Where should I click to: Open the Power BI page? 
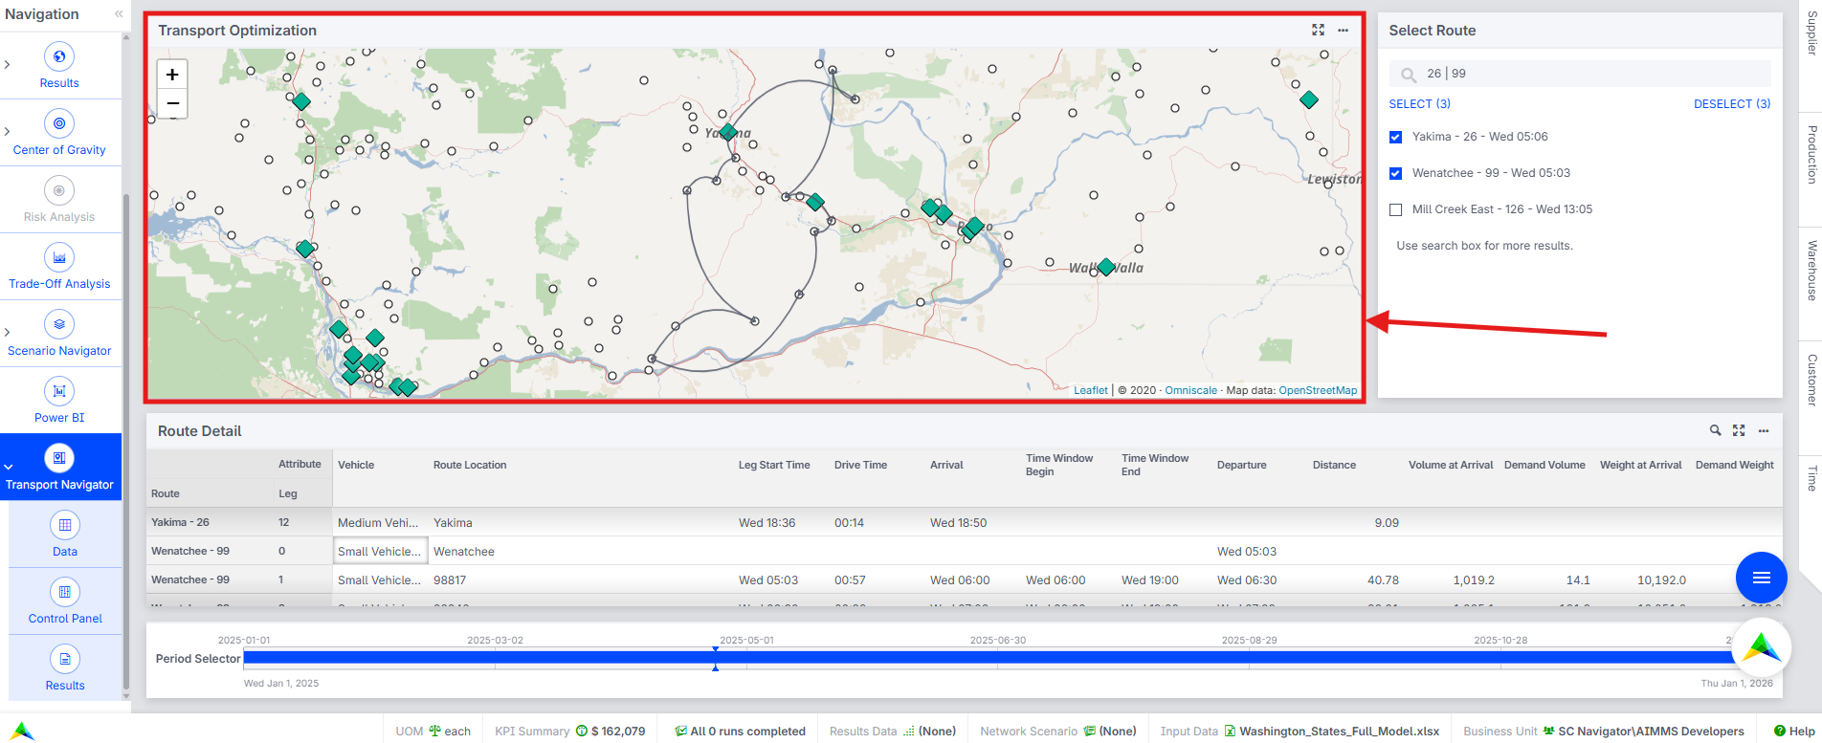point(59,402)
